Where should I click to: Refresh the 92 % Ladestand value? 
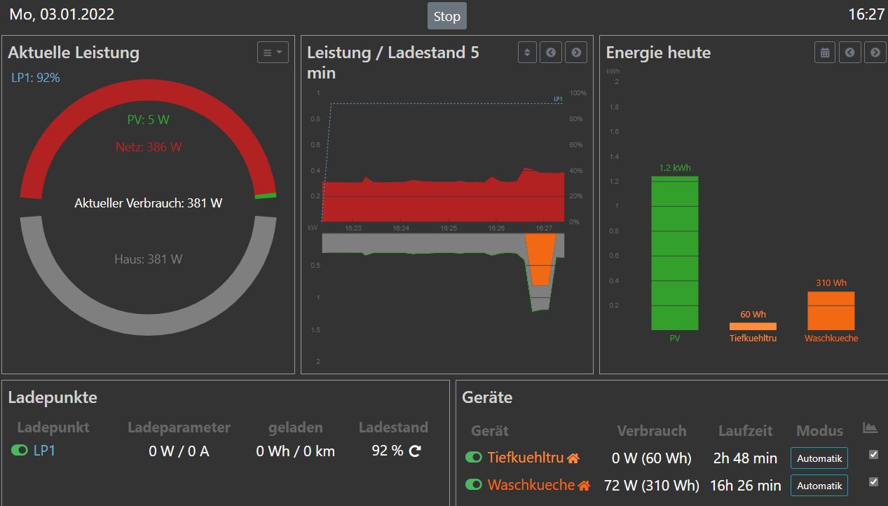pyautogui.click(x=415, y=451)
